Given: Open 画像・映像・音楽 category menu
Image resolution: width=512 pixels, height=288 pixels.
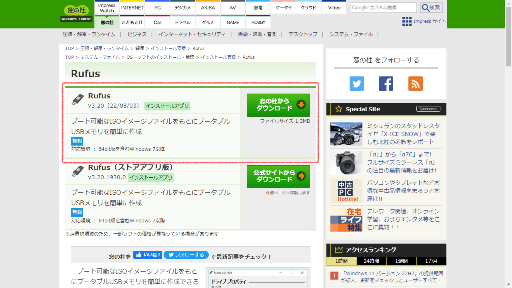Looking at the screenshot, I should [258, 34].
